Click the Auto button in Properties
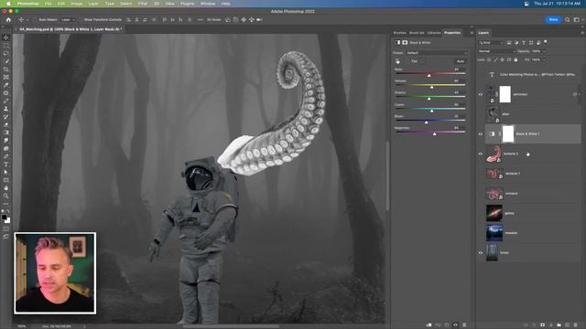Image resolution: width=586 pixels, height=329 pixels. click(461, 61)
